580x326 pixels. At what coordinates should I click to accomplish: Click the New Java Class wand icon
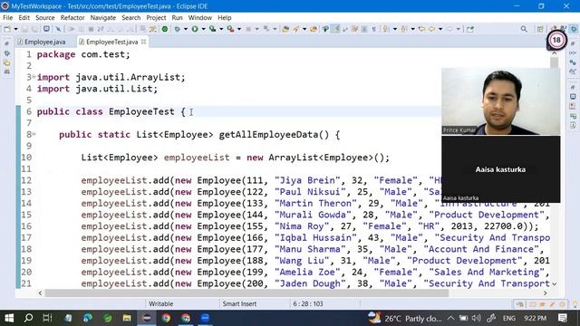pyautogui.click(x=295, y=29)
